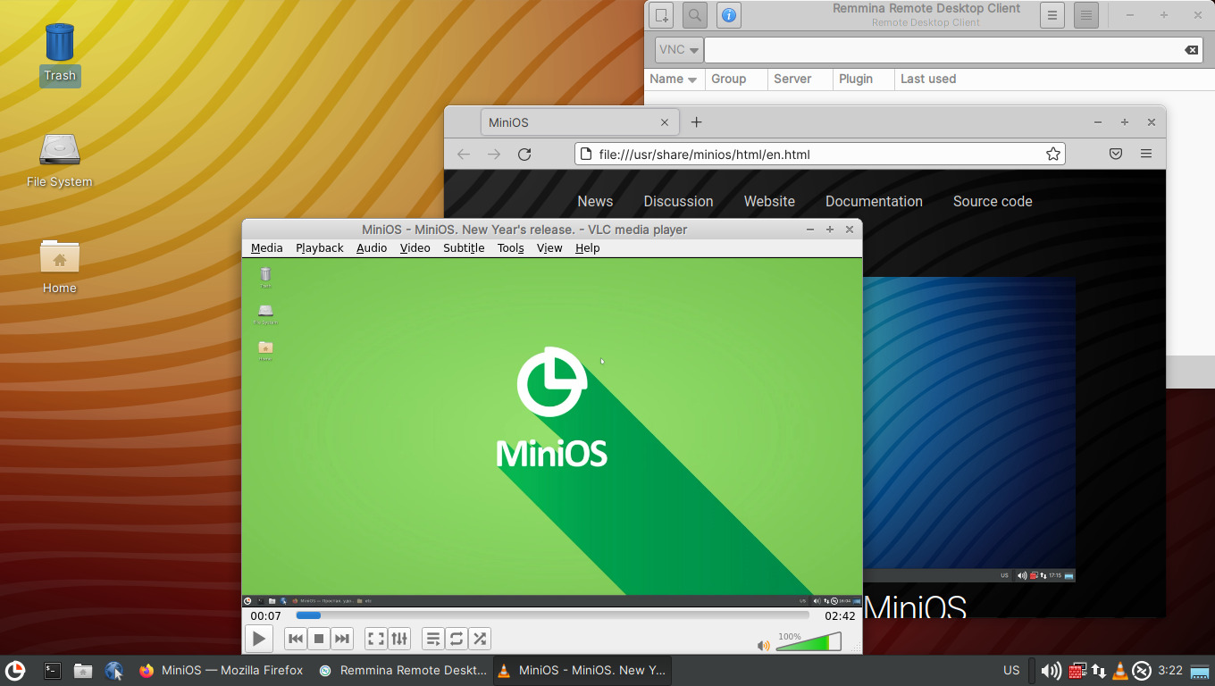
Task: Click the Remmina quick connect address field
Action: (x=943, y=50)
